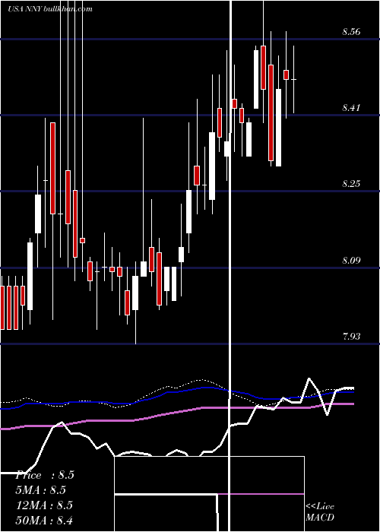380x532 pixels.
Task: Click the 7.93 price axis label
Action: tap(351, 337)
